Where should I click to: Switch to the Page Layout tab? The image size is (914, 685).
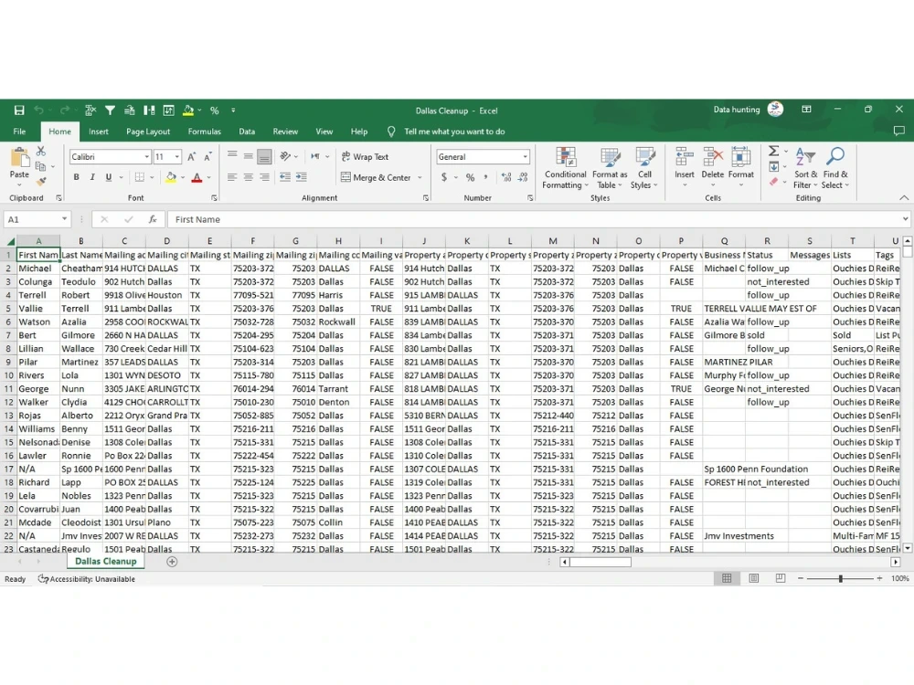point(148,132)
